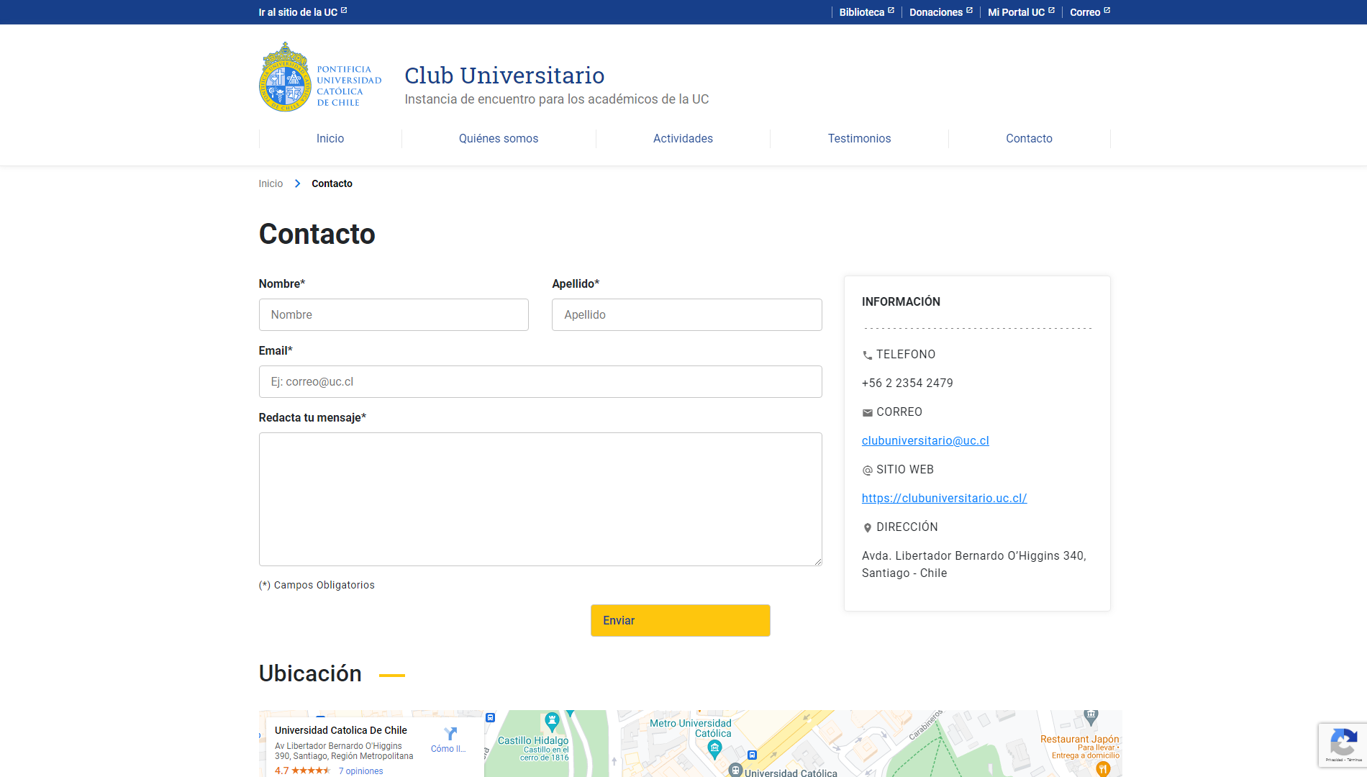The width and height of the screenshot is (1367, 777).
Task: Click the reCAPTCHA badge icon
Action: click(x=1343, y=741)
